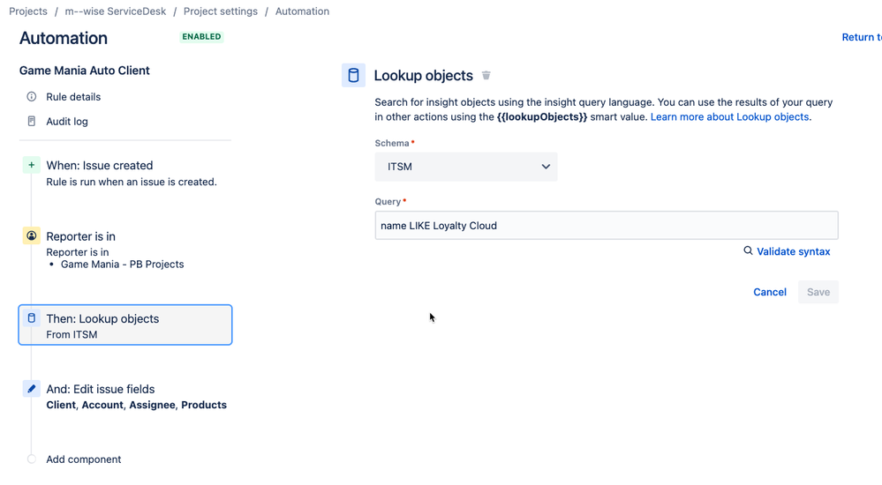Click the Client, Account, Assignee, Products text
This screenshot has height=485, width=882.
(136, 405)
